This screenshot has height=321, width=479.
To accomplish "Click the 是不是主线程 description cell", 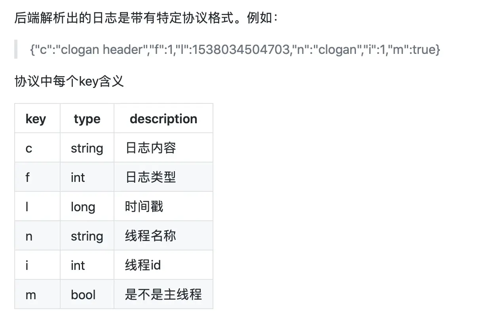I will point(163,294).
